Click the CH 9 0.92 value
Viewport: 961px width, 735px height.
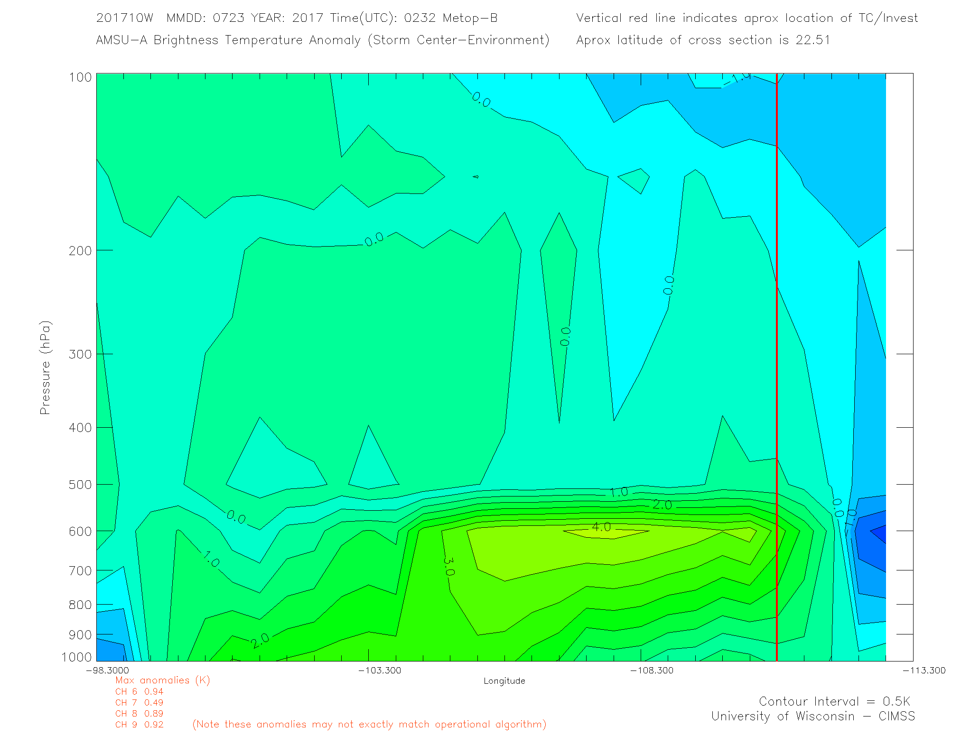[139, 725]
